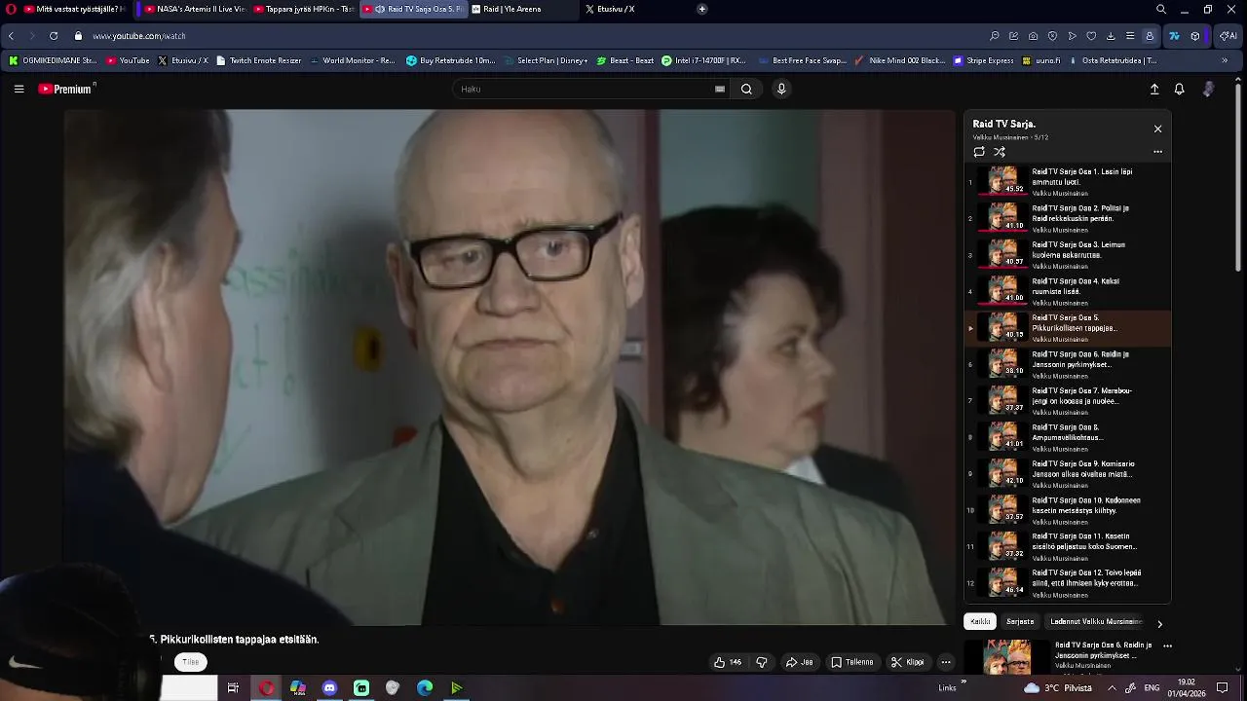Open Microsoft Edge from taskbar
Image resolution: width=1247 pixels, height=701 pixels.
pos(425,688)
